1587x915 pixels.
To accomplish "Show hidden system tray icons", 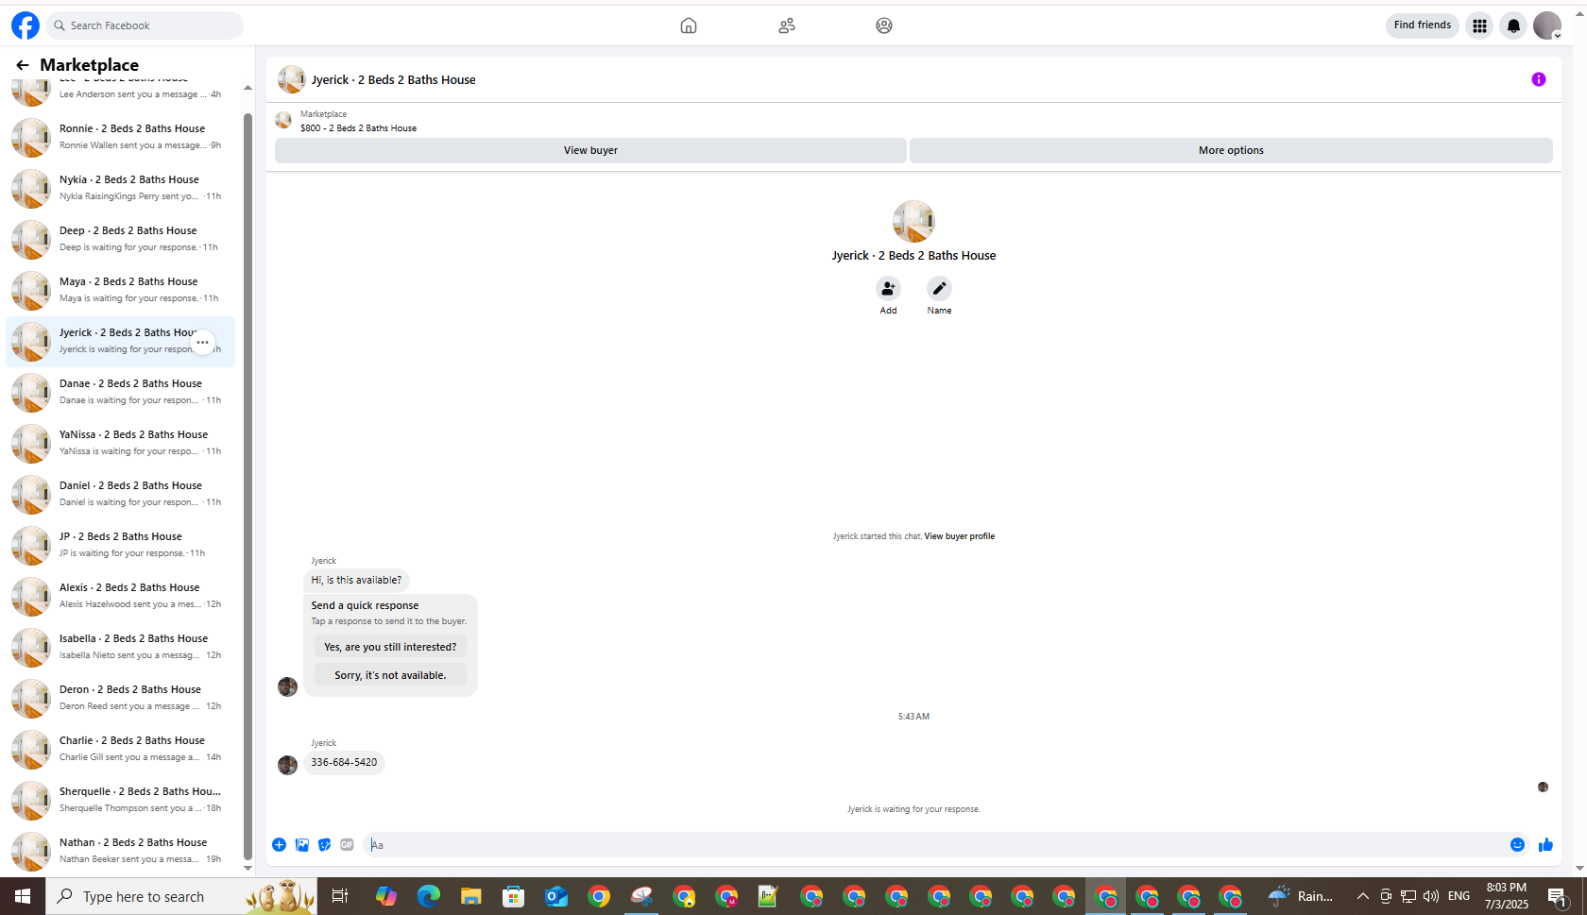I will click(x=1362, y=896).
